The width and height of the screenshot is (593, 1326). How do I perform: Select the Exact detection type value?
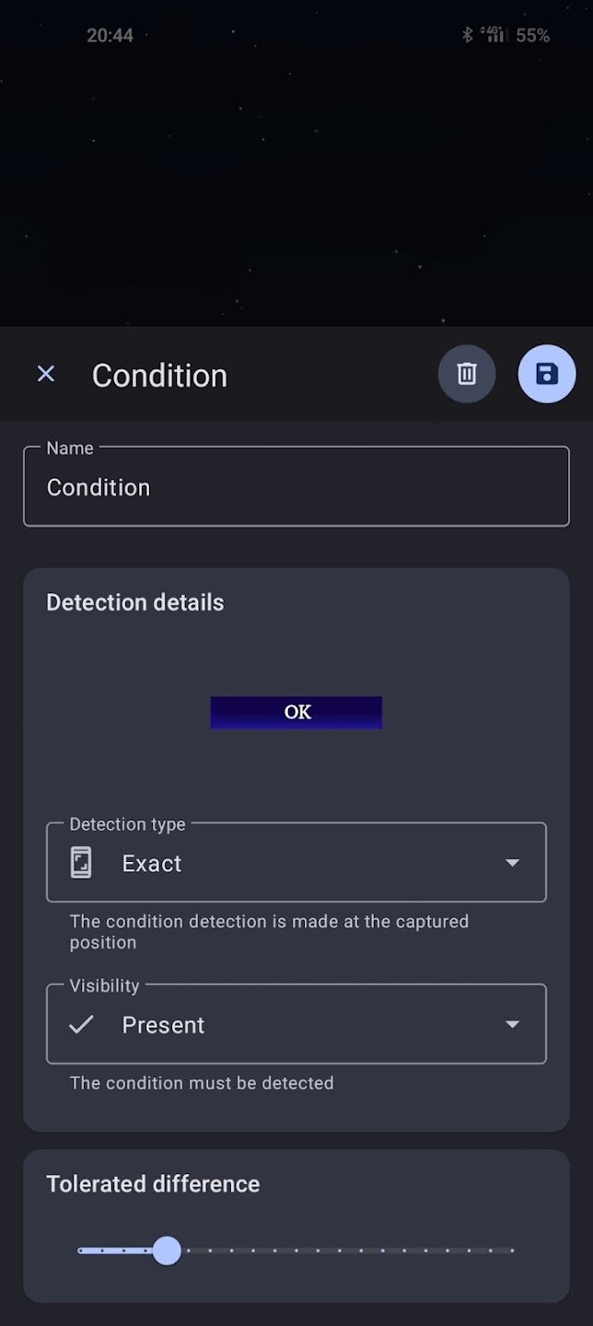[152, 863]
